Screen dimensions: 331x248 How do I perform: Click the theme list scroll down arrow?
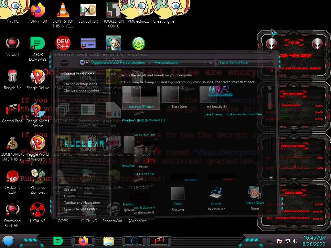coord(271,178)
